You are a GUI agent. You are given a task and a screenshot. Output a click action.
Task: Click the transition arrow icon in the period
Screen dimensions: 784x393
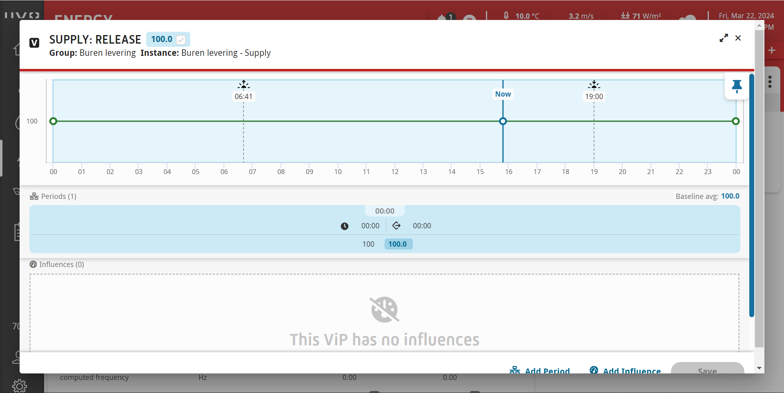point(396,225)
